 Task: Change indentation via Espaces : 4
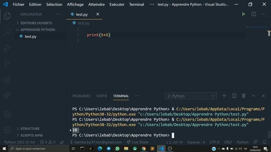click(x=196, y=142)
